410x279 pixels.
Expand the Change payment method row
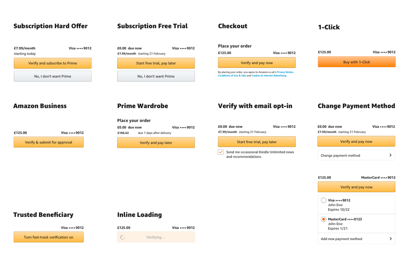click(x=356, y=155)
